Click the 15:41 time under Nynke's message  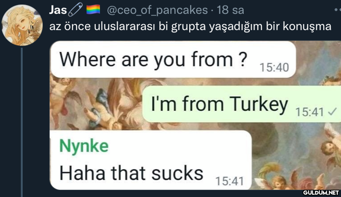[229, 181]
